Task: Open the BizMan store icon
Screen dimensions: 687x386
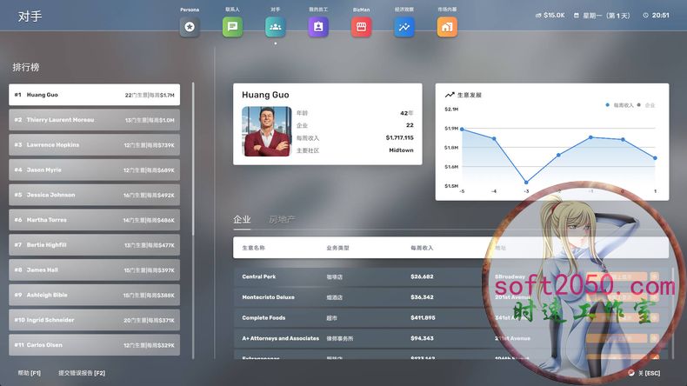Action: point(362,27)
